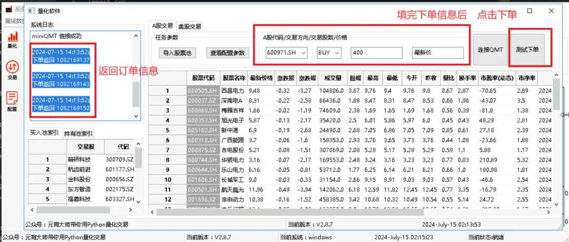Select stock code cell 000875.SZ

pos(203,150)
